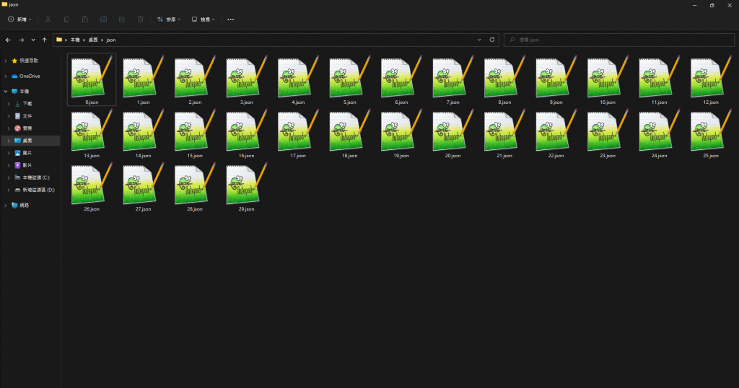Open 影片 in the sidebar
Image resolution: width=739 pixels, height=388 pixels.
(27, 165)
